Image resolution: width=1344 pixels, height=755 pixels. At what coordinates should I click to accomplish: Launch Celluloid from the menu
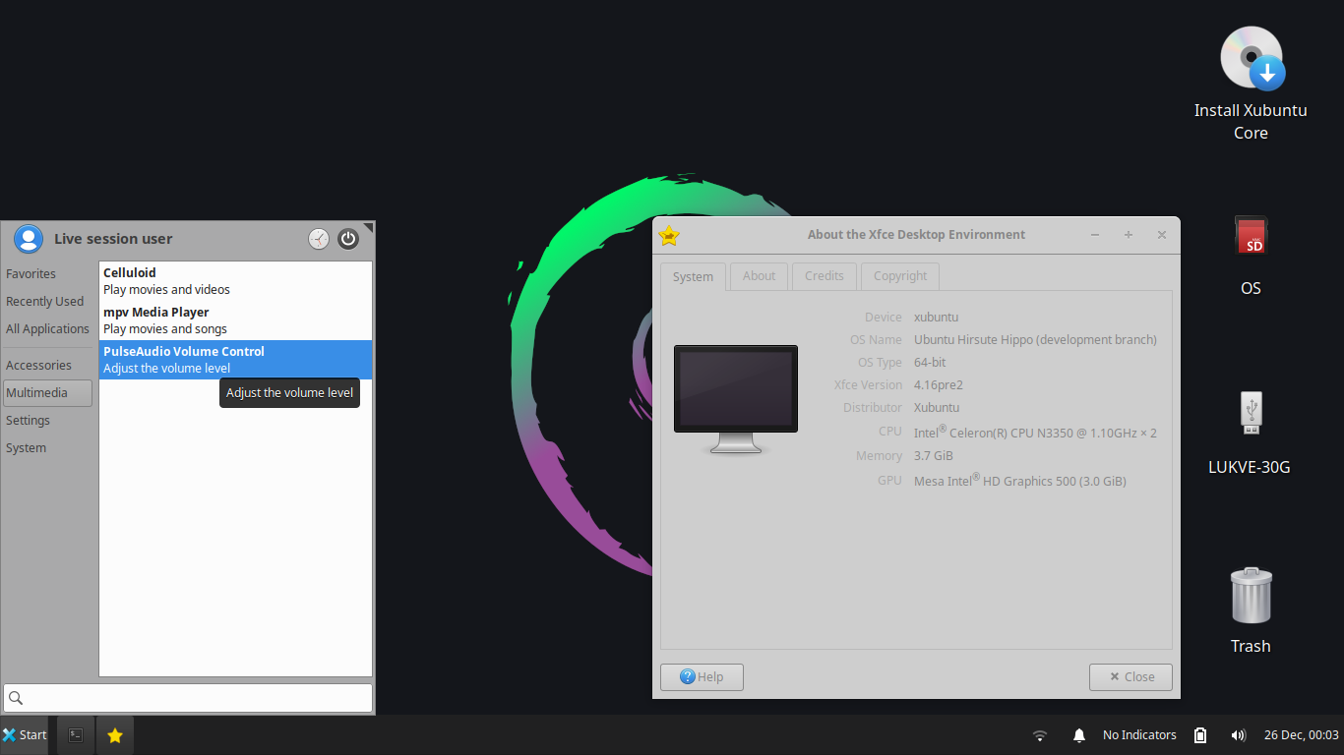[x=236, y=281]
